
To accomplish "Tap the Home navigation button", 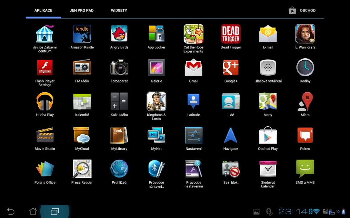I will [x=33, y=211].
